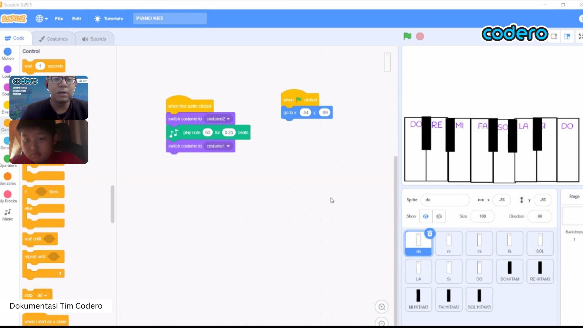Open the costume2 dropdown in switch costume block
This screenshot has width=583, height=328.
pyautogui.click(x=218, y=119)
